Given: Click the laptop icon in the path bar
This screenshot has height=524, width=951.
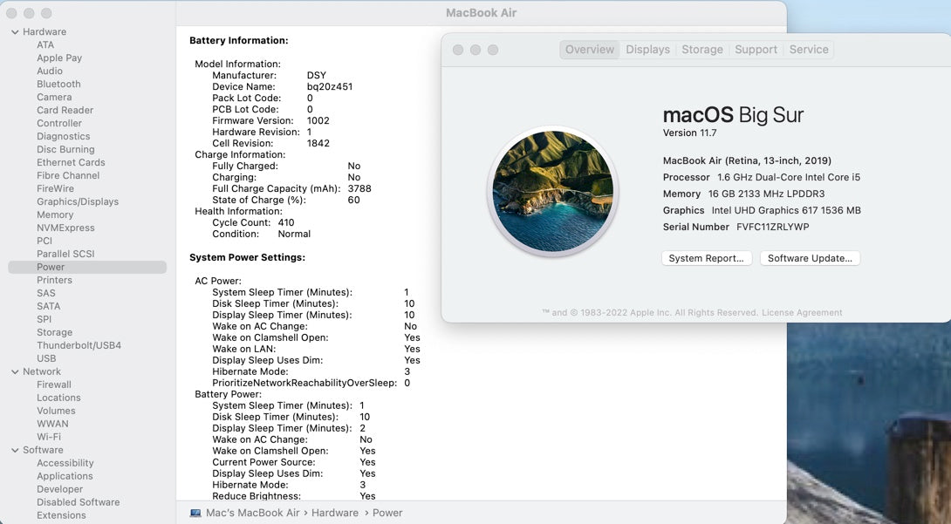Looking at the screenshot, I should 195,513.
